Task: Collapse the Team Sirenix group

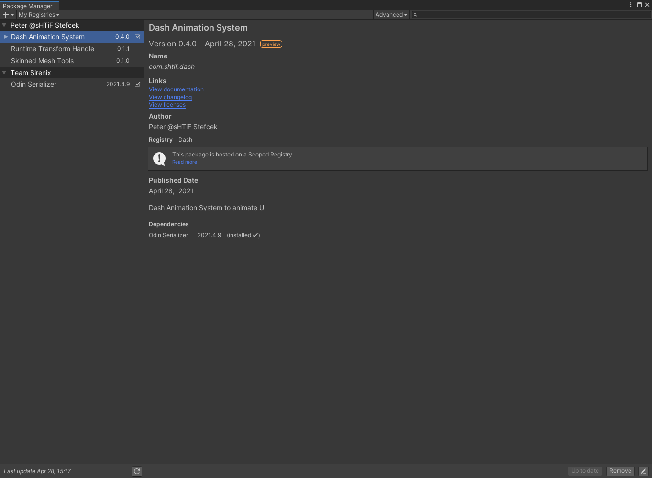Action: (x=4, y=73)
